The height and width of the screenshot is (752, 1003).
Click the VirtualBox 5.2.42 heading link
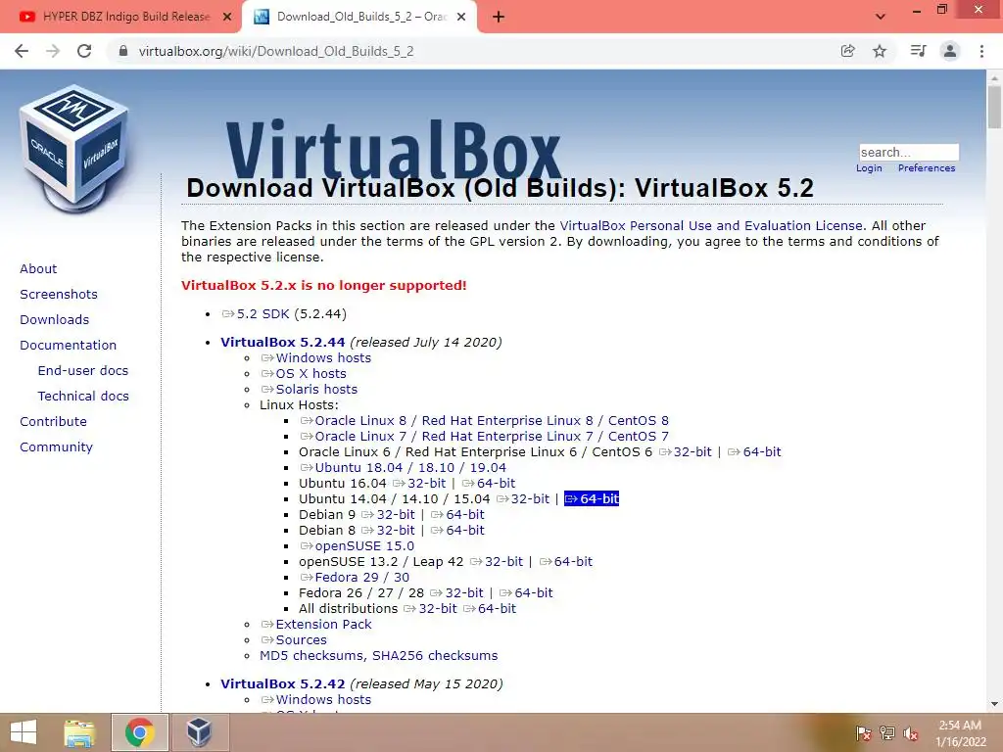[283, 684]
